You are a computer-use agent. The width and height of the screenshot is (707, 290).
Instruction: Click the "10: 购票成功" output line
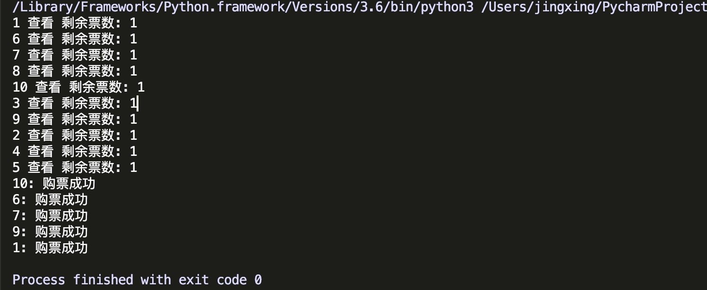tap(57, 184)
